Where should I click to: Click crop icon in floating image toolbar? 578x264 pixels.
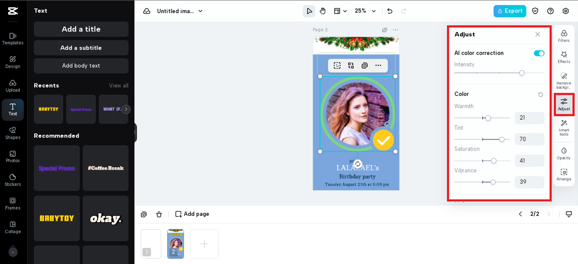pyautogui.click(x=337, y=65)
